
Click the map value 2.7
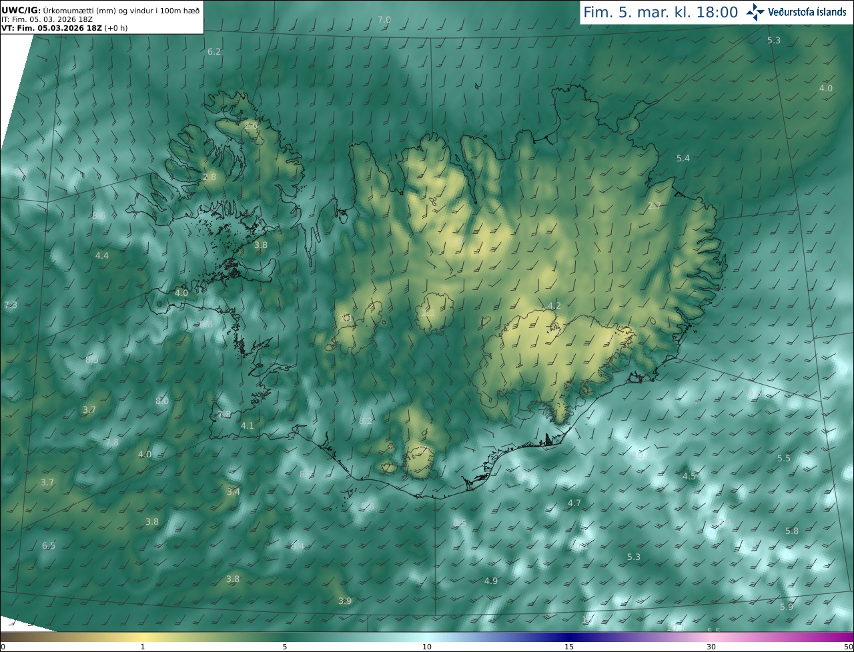(654, 205)
